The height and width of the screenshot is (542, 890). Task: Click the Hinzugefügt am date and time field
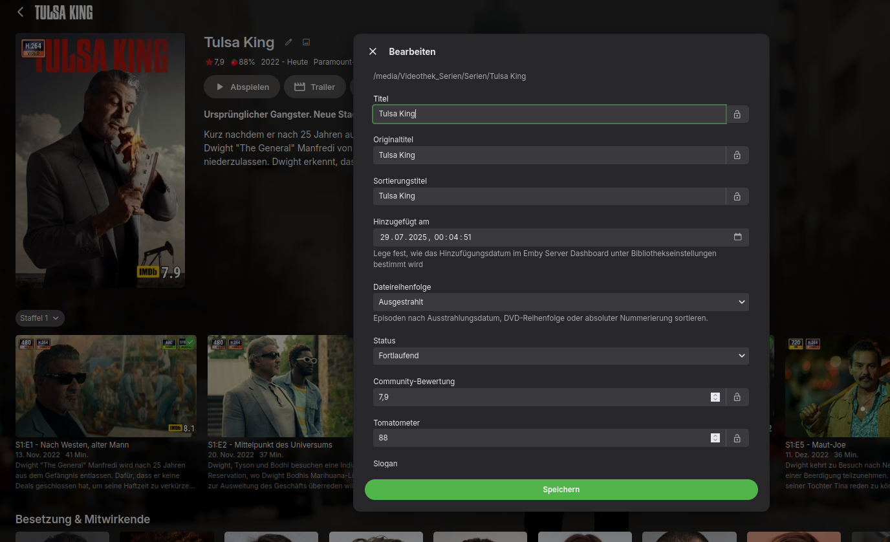coord(561,237)
